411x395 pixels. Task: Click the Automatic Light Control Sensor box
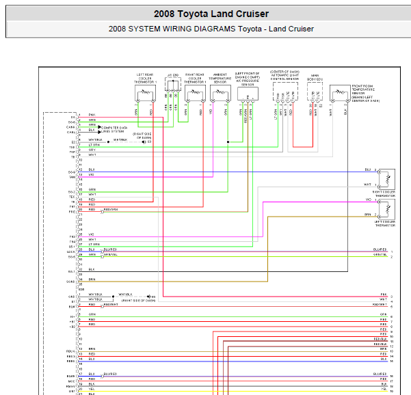pyautogui.click(x=285, y=92)
